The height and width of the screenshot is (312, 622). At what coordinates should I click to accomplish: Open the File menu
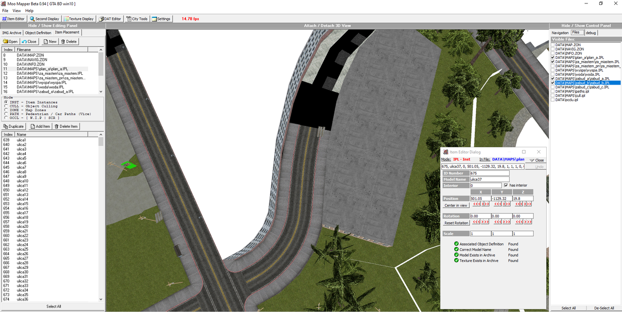[x=5, y=11]
